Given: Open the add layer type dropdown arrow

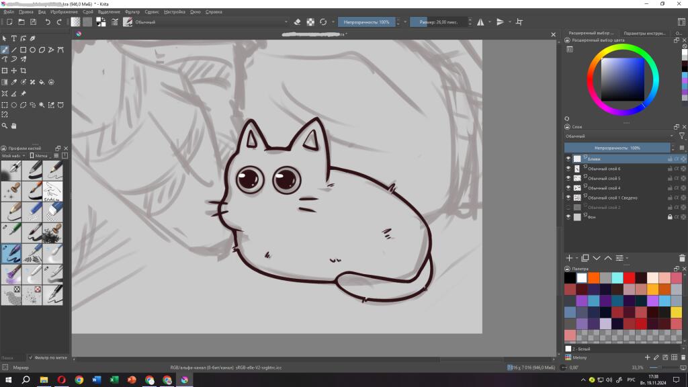Looking at the screenshot, I should (x=576, y=259).
